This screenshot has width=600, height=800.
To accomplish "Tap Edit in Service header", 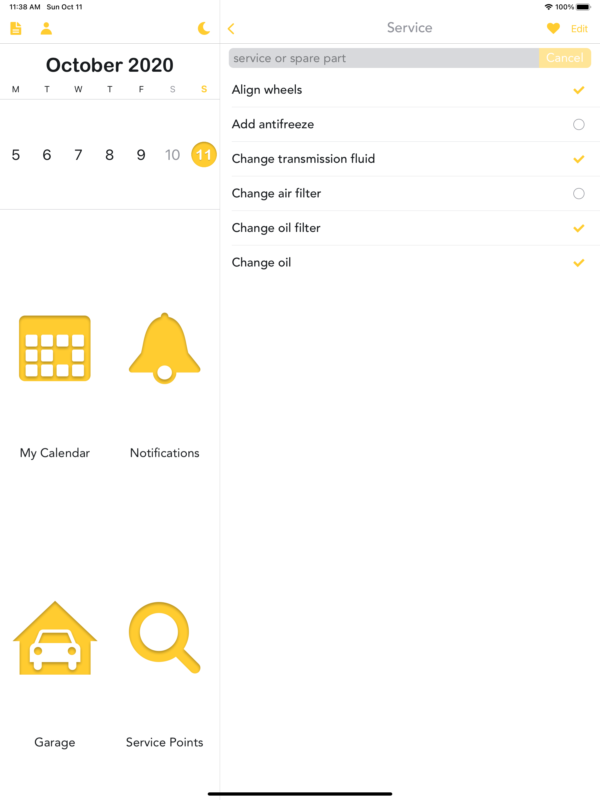I will click(579, 29).
